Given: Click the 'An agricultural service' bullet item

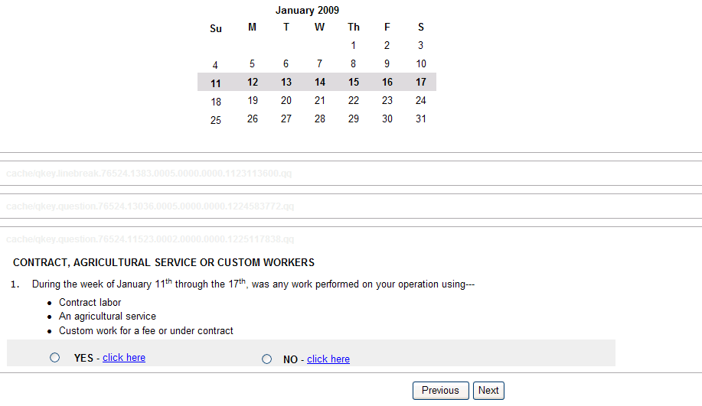Looking at the screenshot, I should pyautogui.click(x=107, y=316).
